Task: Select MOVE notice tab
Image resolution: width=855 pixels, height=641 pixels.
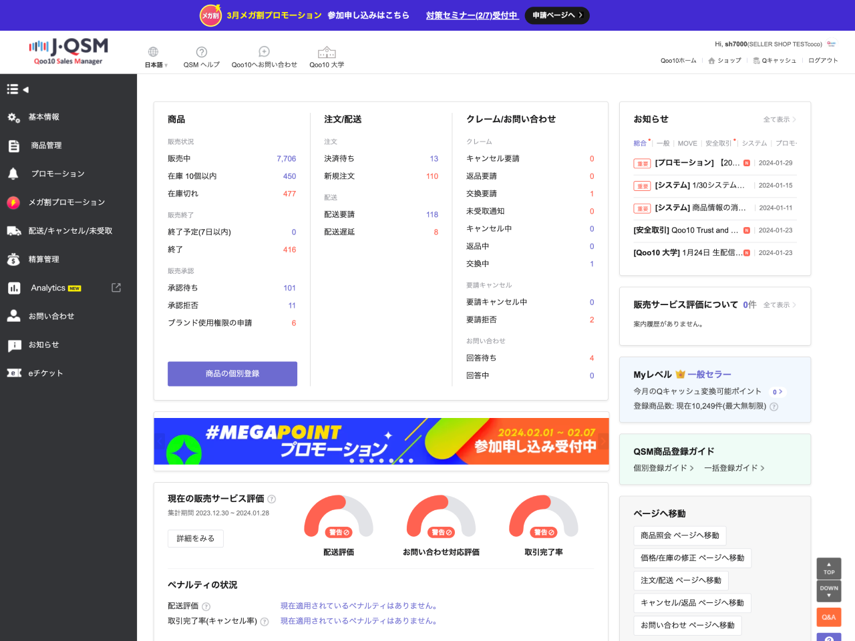Action: point(687,144)
